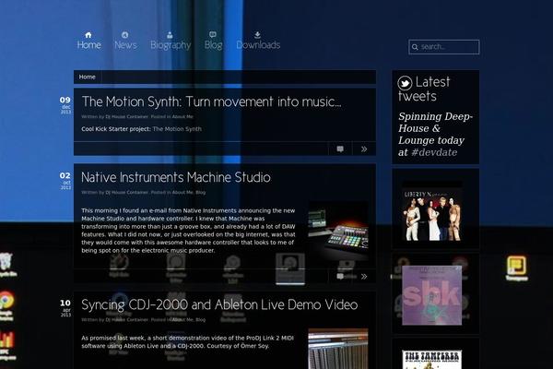Viewport: 553px width, 369px height.
Task: Open the Downloads navigation item
Action: tap(258, 41)
